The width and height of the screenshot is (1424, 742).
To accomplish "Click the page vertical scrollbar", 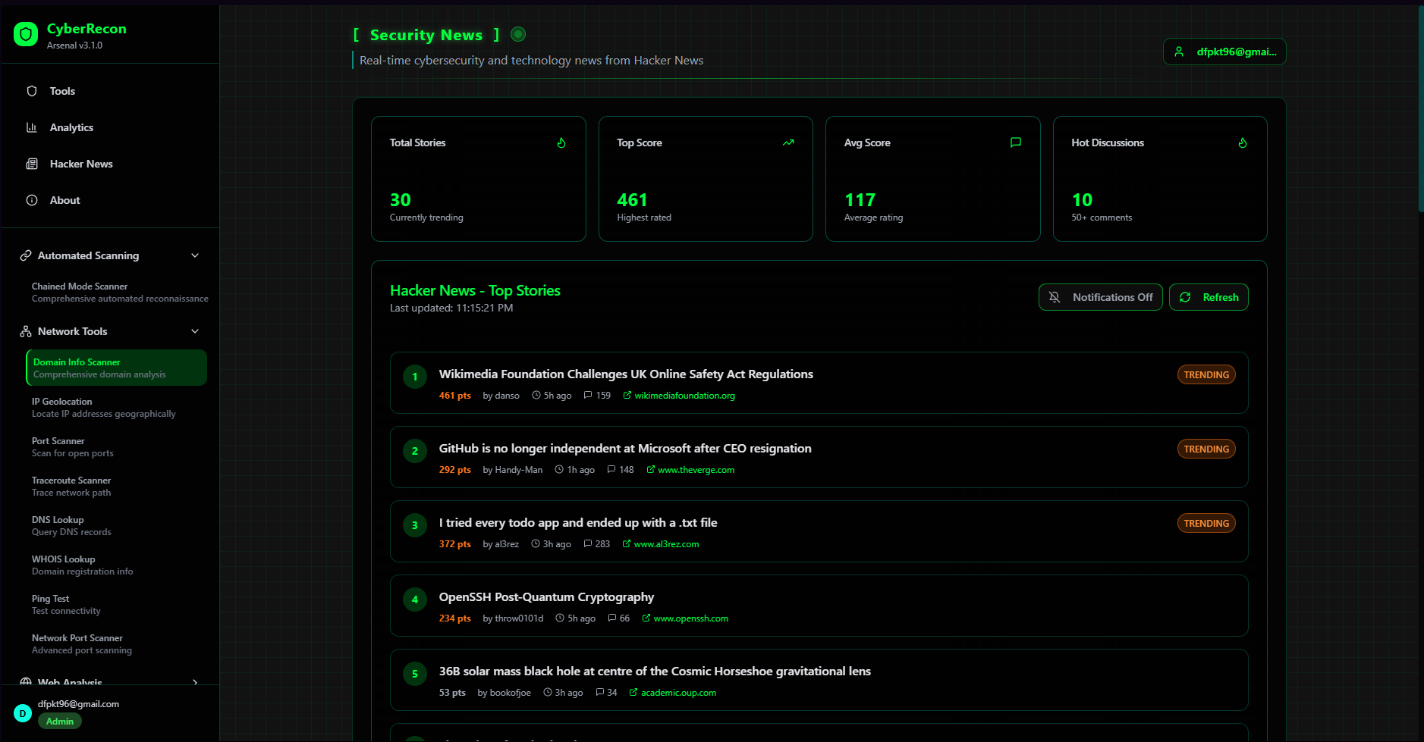I will [1420, 109].
